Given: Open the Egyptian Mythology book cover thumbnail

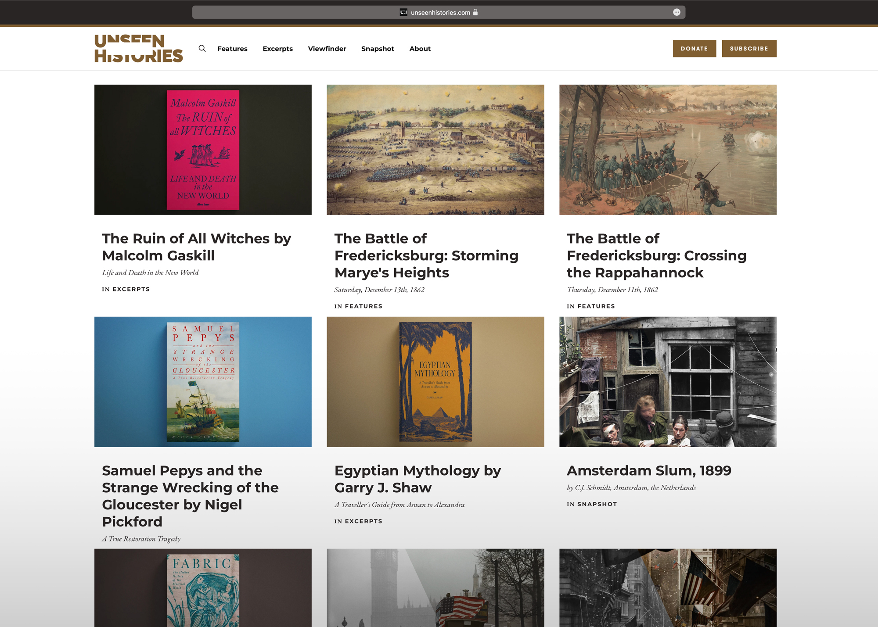Looking at the screenshot, I should pos(435,382).
